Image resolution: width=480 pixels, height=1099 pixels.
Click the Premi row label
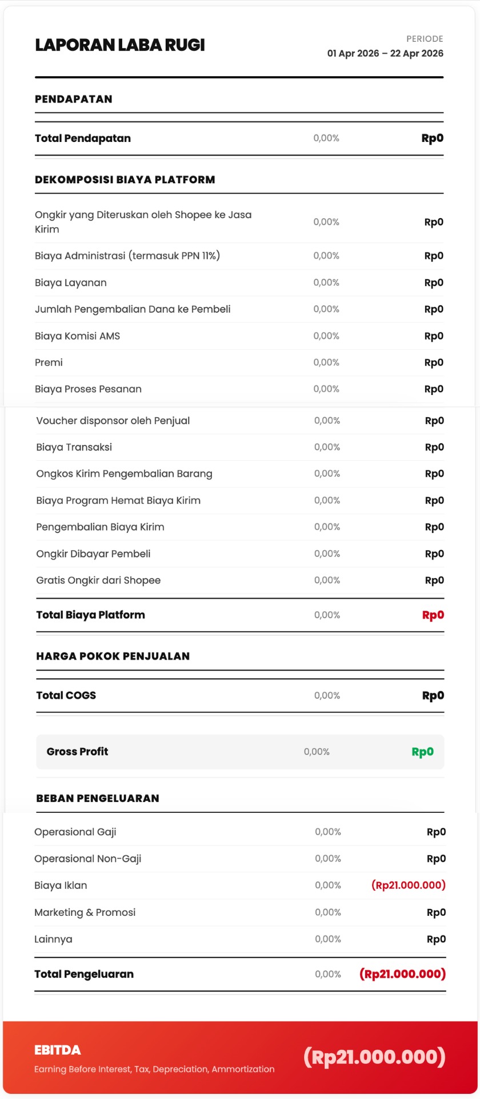tap(49, 362)
